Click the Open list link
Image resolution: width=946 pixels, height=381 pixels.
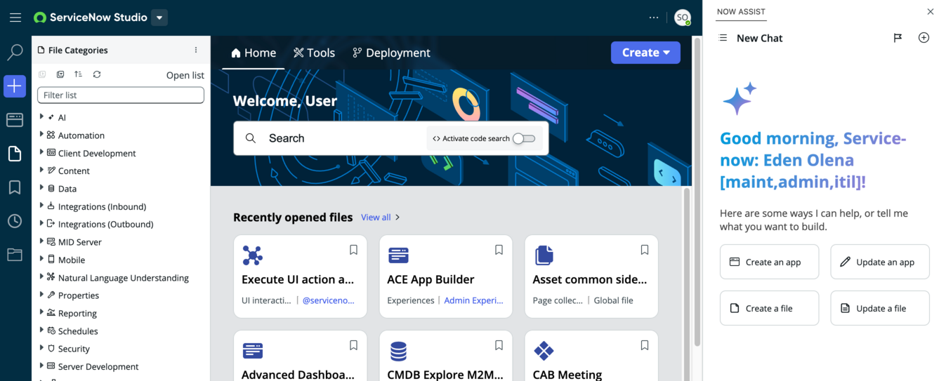point(185,75)
